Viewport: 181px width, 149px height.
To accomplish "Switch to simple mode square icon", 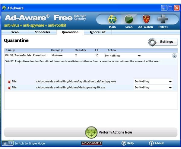I will (11, 143).
